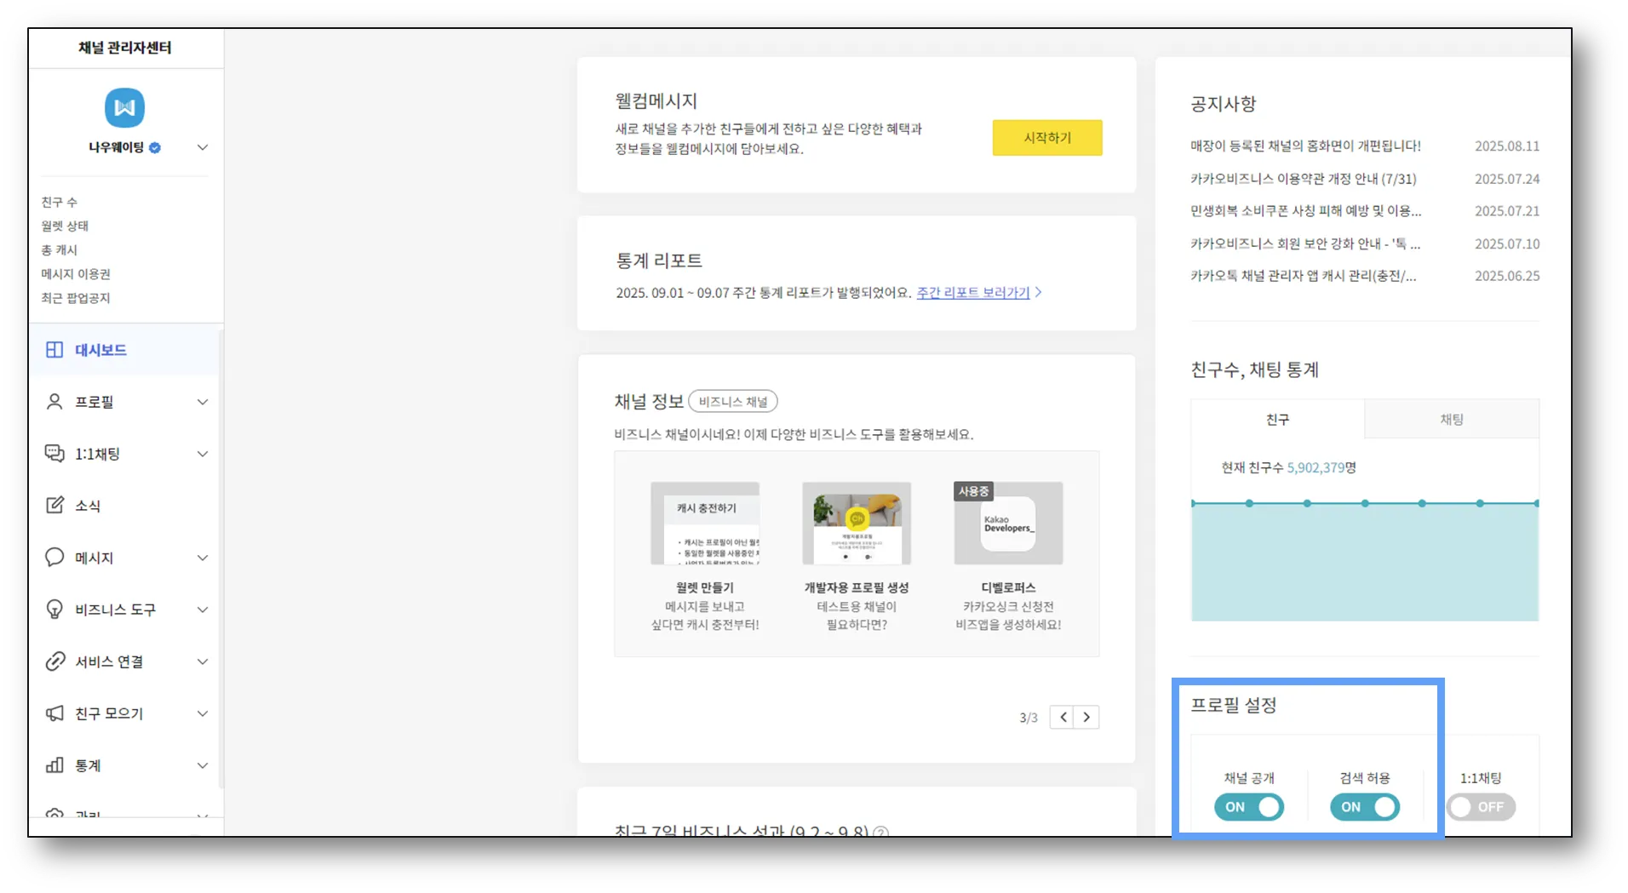
Task: Turn on the 1:1채팅 switch
Action: click(1481, 807)
